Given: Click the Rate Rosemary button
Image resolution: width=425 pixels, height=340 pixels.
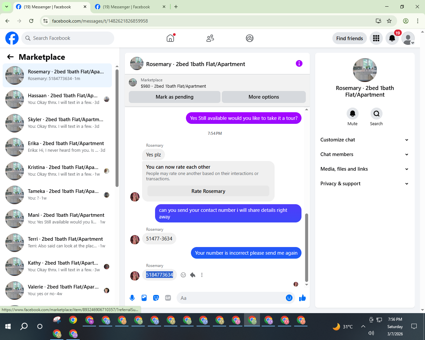Looking at the screenshot, I should tap(208, 191).
